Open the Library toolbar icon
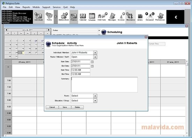192x138 pixels. 140,17
